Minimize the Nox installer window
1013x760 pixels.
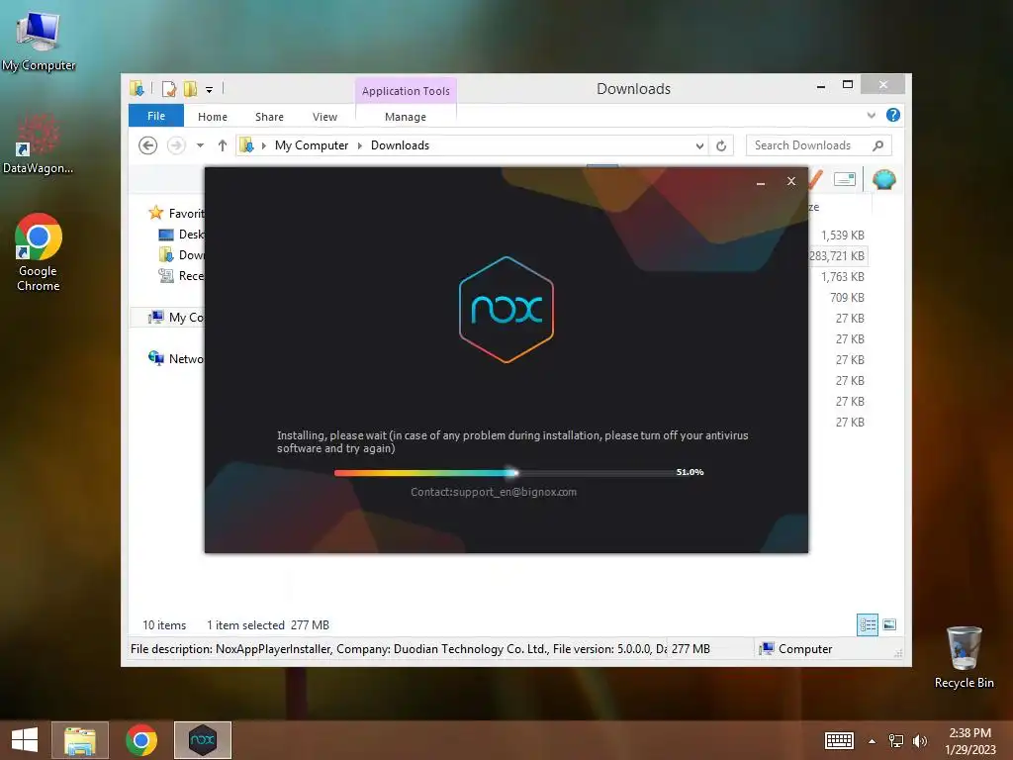[761, 182]
